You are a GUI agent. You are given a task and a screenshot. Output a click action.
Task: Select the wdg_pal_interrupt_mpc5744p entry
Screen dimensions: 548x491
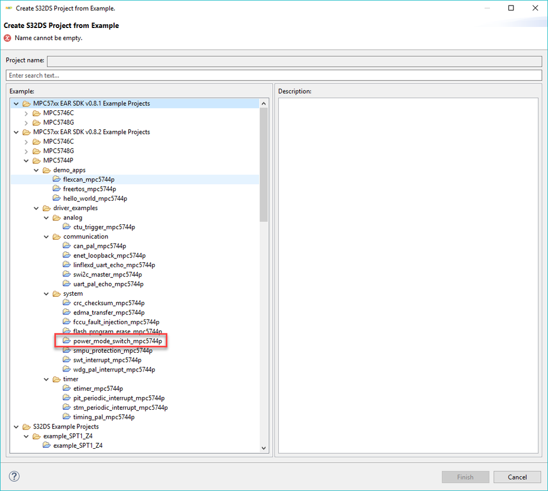pyautogui.click(x=114, y=369)
